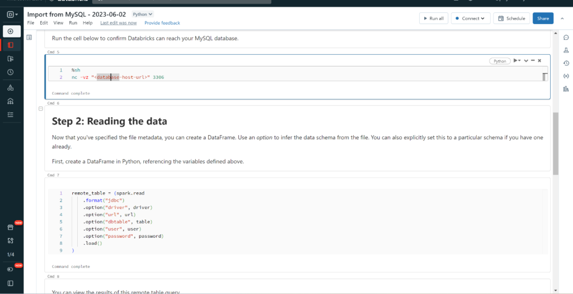
Task: Click 'Command complete' status under Cmd 5
Action: (71, 93)
